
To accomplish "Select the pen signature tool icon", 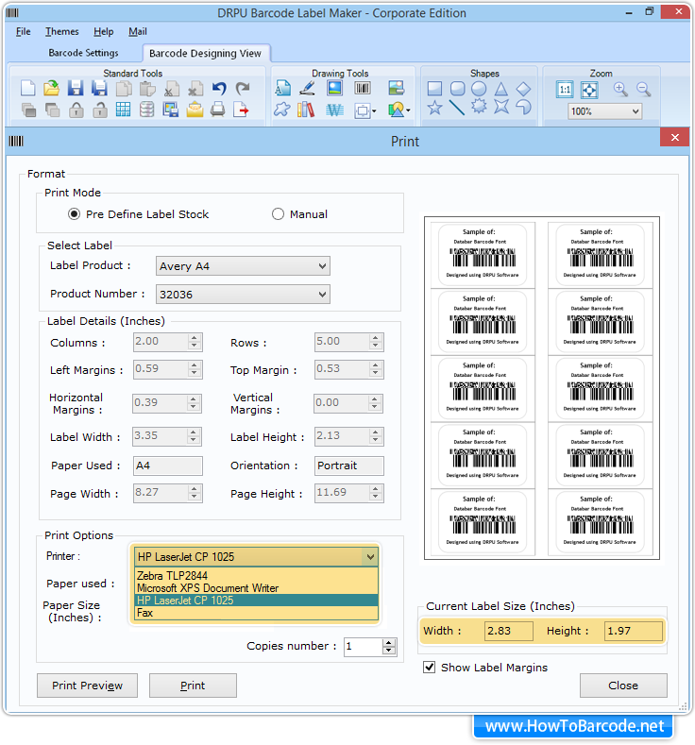I will click(x=307, y=89).
